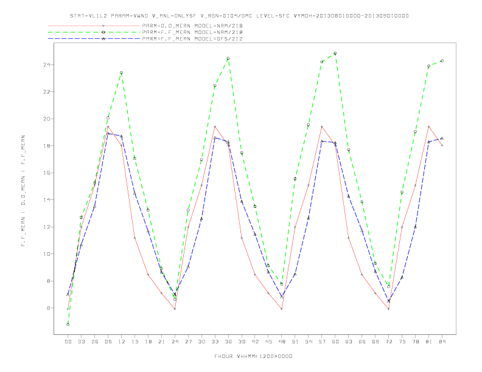This screenshot has height=372, width=482.
Task: Click x-axis tick label 09
Action: click(x=108, y=342)
